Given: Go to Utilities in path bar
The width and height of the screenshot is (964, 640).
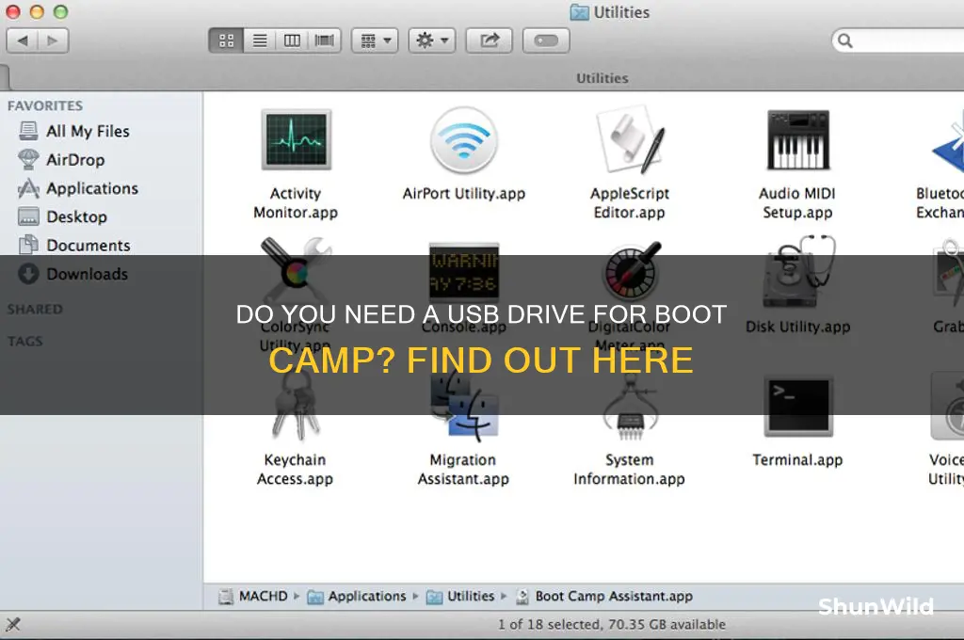Looking at the screenshot, I should [460, 596].
